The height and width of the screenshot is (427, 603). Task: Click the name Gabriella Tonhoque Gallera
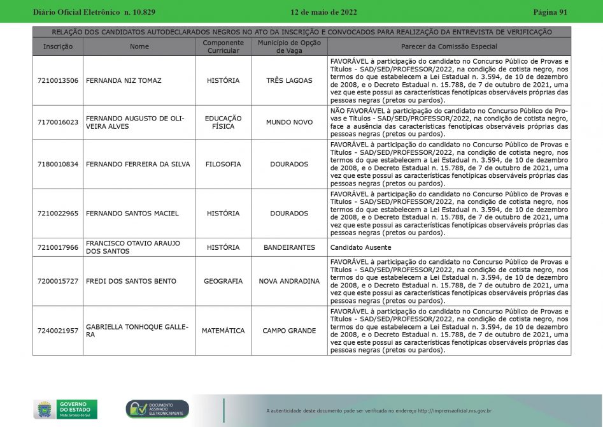[x=138, y=331]
